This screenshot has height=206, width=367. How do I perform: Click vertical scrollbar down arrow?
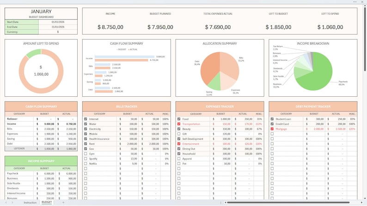(365, 199)
